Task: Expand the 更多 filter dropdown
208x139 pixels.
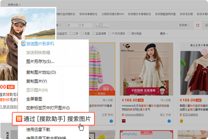Action: point(164,34)
